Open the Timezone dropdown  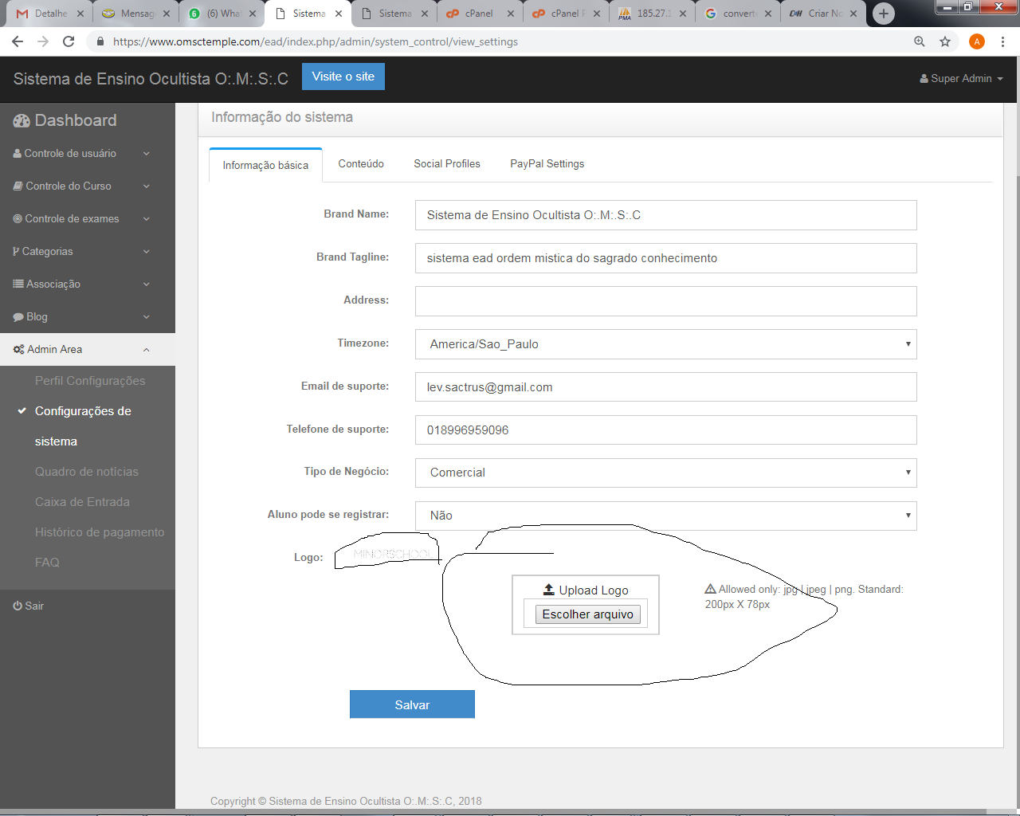pos(665,344)
